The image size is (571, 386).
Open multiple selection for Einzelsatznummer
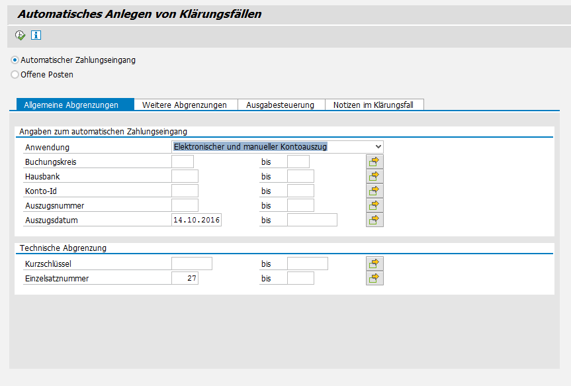(x=374, y=278)
